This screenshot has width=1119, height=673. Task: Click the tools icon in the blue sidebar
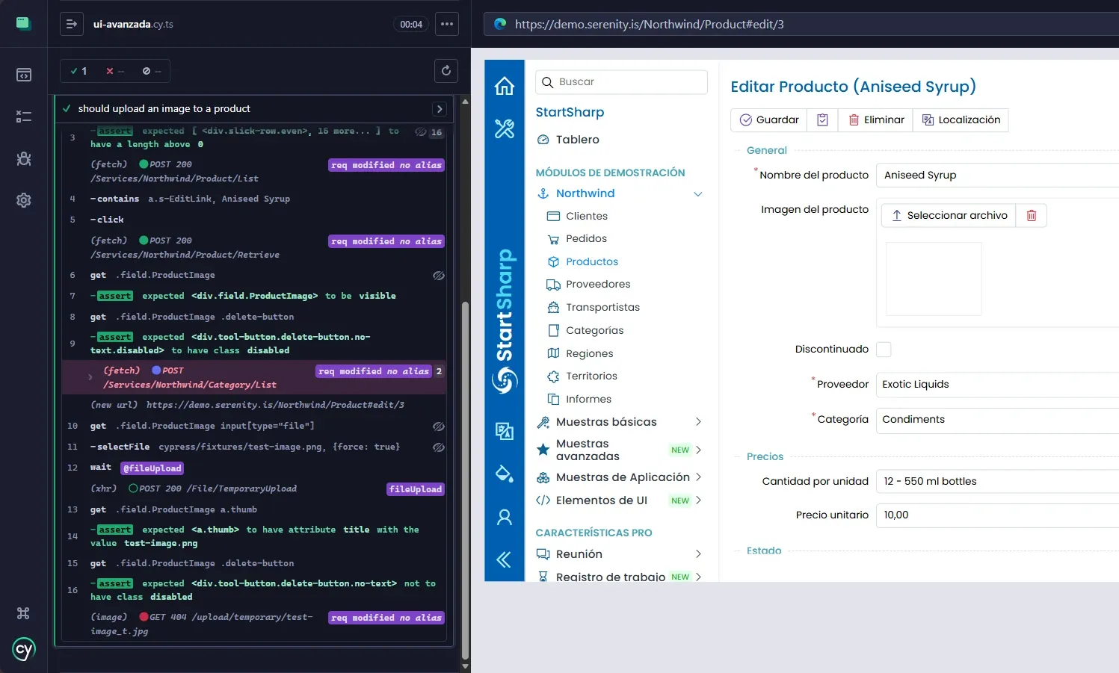505,128
